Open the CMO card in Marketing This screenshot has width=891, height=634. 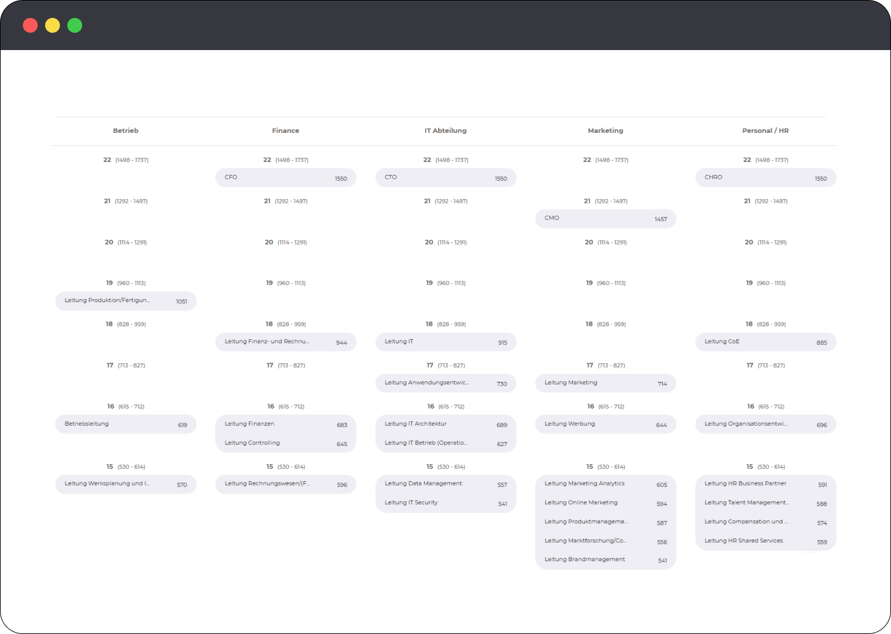[x=606, y=218]
